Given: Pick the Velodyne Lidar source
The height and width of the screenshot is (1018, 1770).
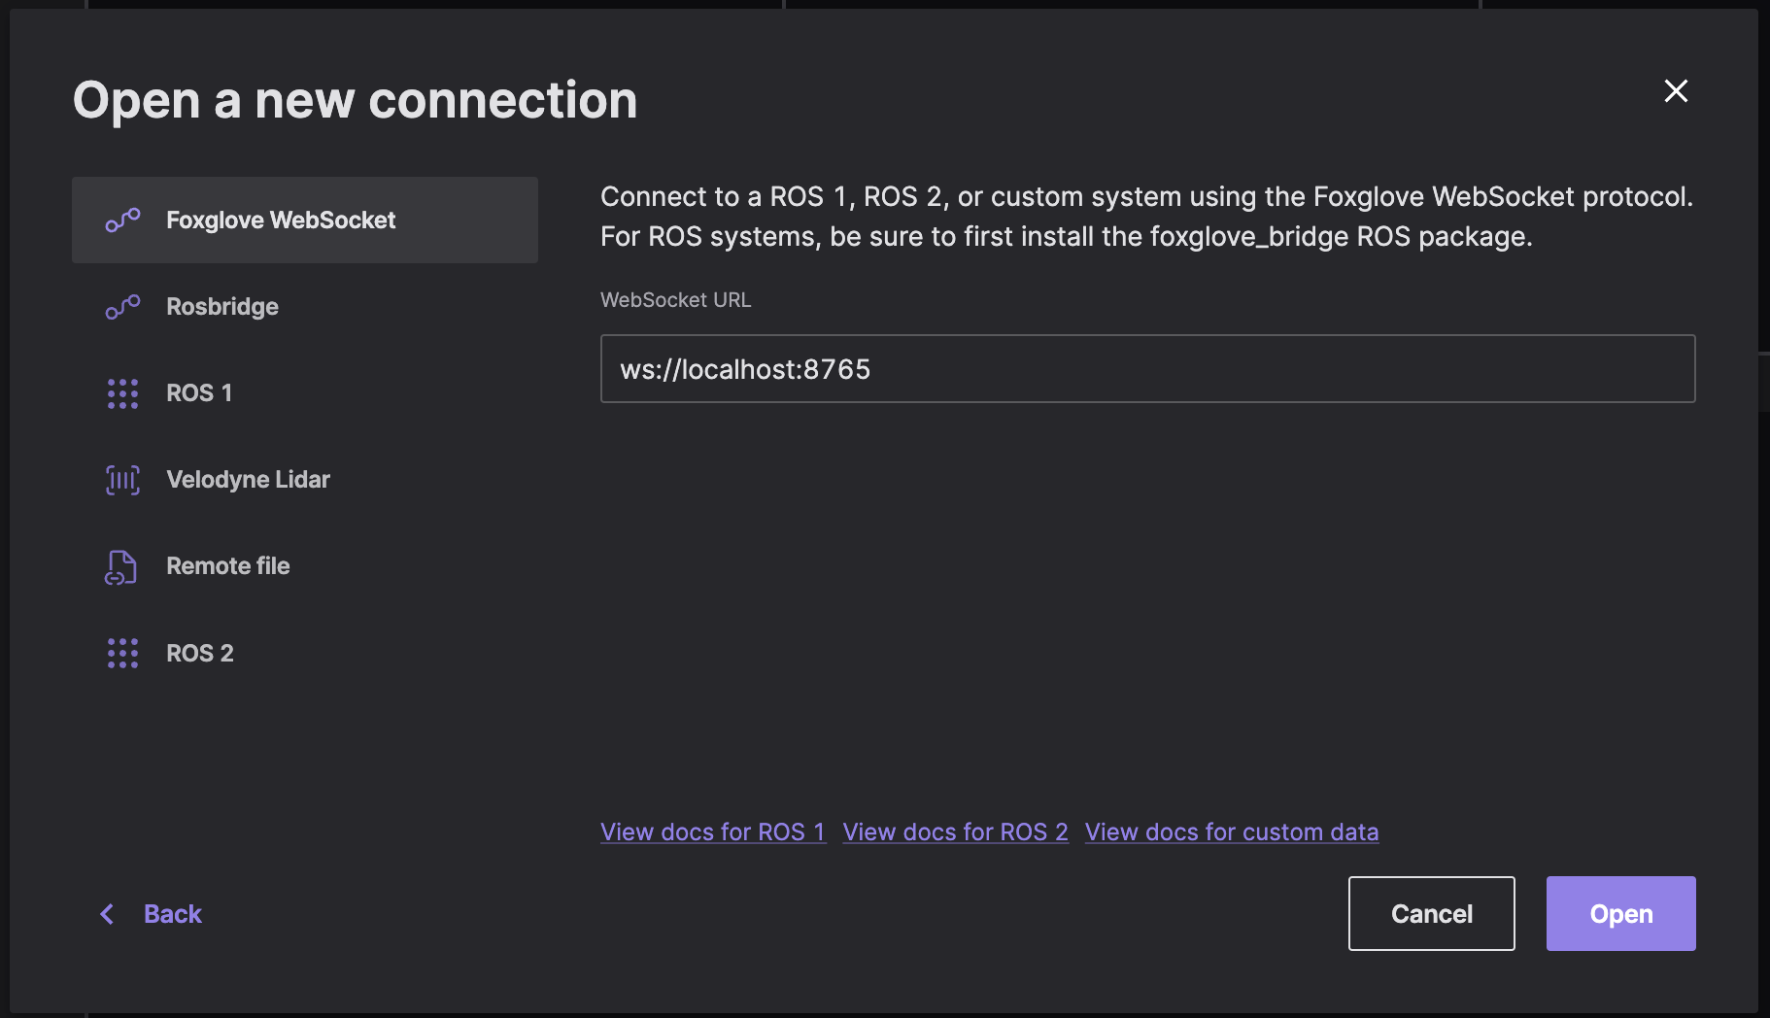Looking at the screenshot, I should (248, 480).
